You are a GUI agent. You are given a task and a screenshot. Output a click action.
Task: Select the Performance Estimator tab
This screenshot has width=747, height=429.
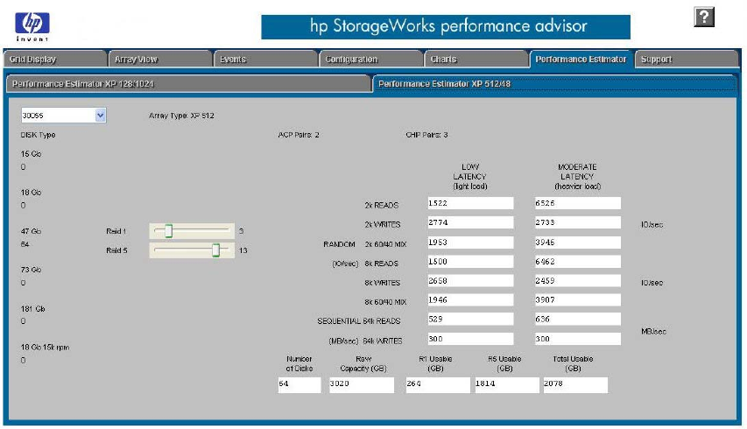(581, 59)
